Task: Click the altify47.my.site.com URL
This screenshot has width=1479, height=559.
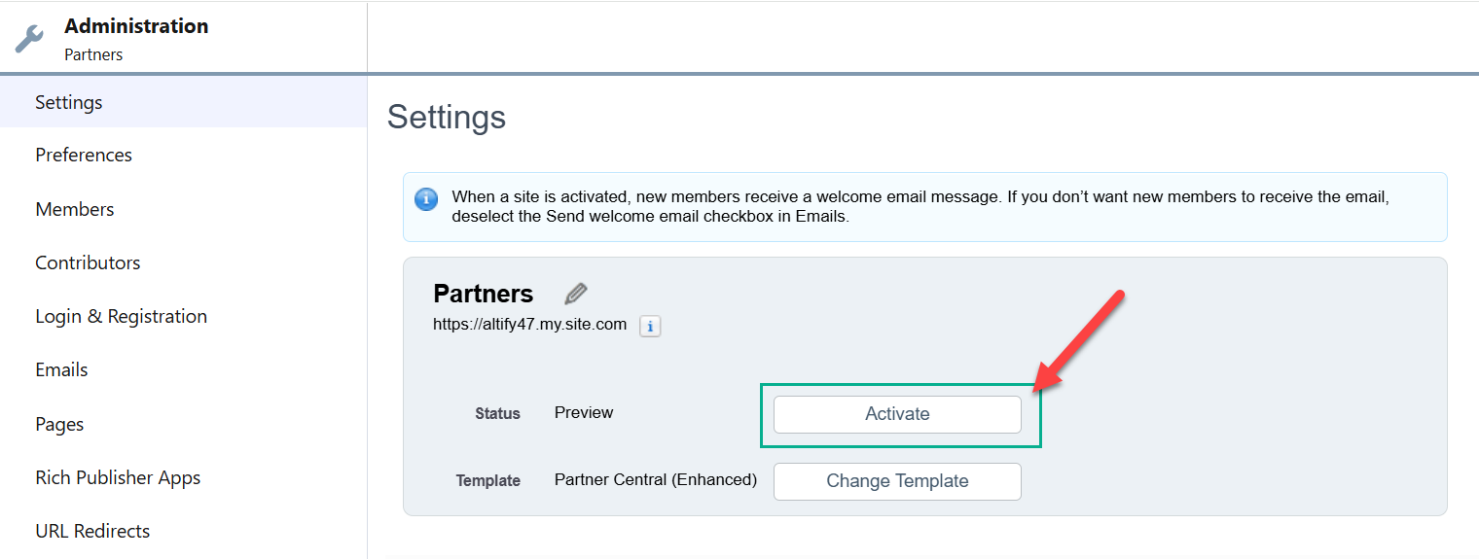Action: [529, 325]
